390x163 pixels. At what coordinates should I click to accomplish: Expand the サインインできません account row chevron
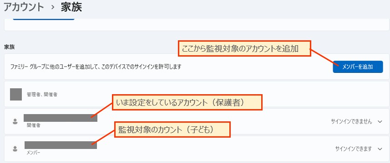380,121
